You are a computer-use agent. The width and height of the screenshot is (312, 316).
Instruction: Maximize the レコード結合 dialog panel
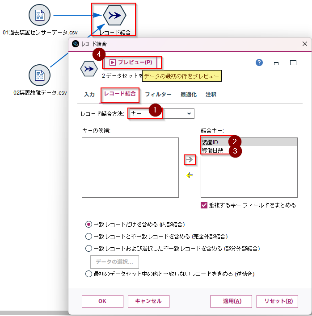(x=293, y=62)
